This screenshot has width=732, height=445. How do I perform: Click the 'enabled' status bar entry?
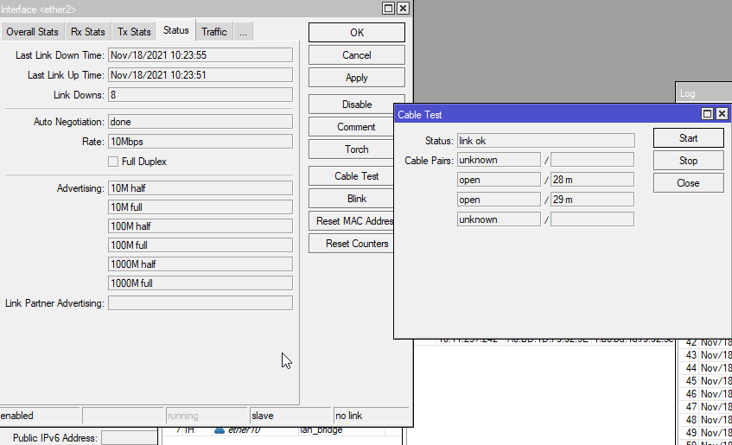tap(39, 416)
